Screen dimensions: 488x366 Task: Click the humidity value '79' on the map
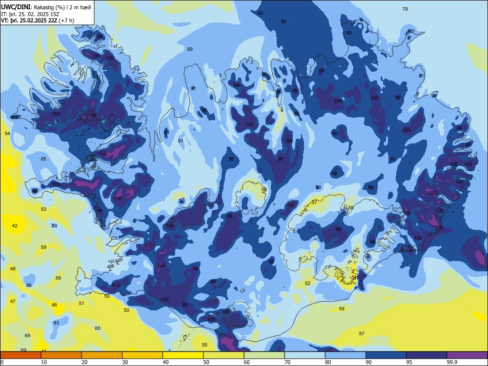(405, 9)
